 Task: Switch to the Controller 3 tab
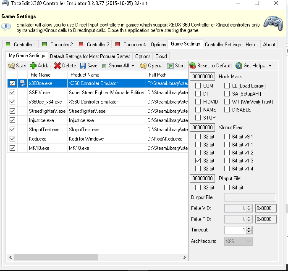pyautogui.click(x=94, y=44)
